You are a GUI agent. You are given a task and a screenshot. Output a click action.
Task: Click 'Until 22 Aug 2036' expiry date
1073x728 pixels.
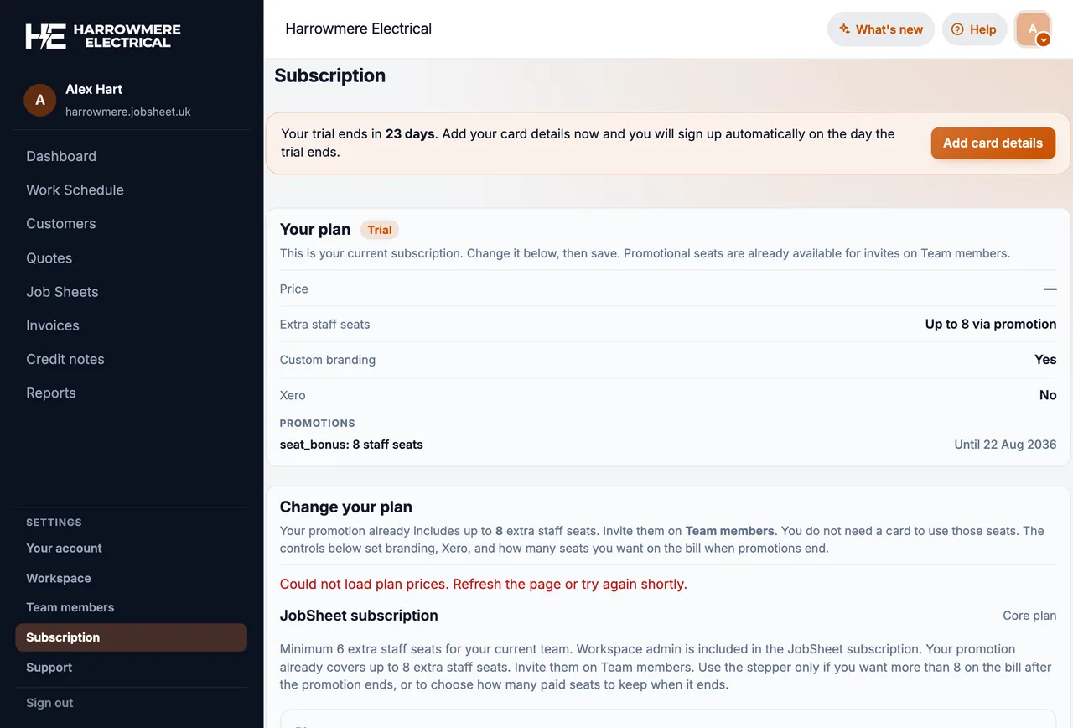pyautogui.click(x=1005, y=445)
